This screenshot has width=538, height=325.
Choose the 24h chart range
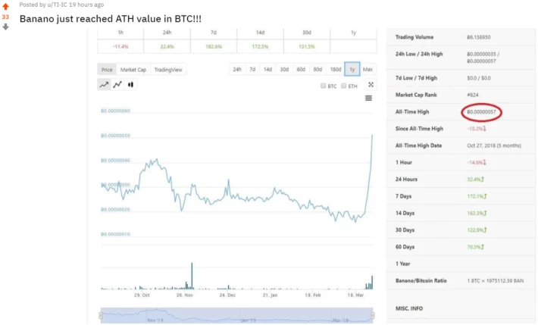click(x=237, y=70)
